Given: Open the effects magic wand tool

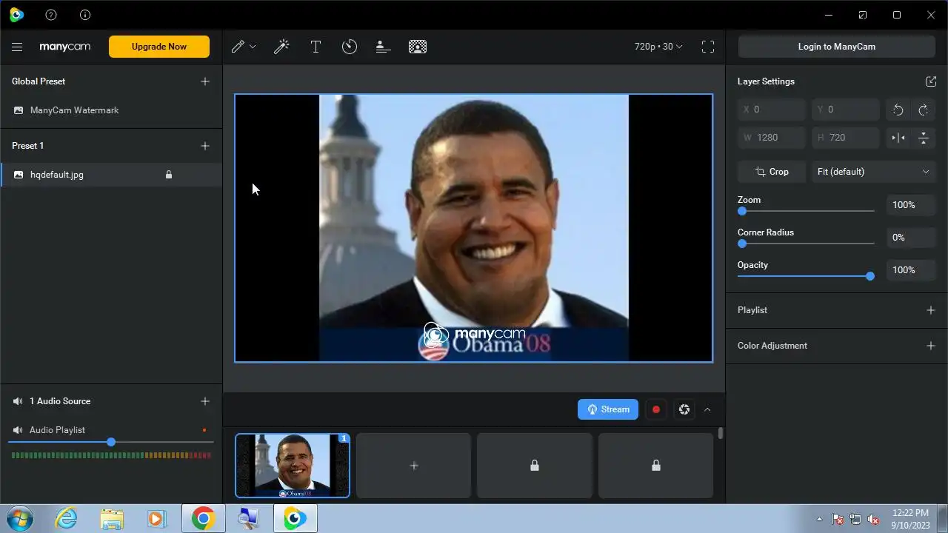Looking at the screenshot, I should tap(281, 47).
